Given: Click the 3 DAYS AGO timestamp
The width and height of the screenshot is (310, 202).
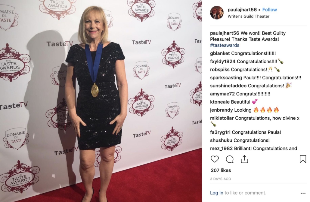Looking at the screenshot, I should 220,179.
